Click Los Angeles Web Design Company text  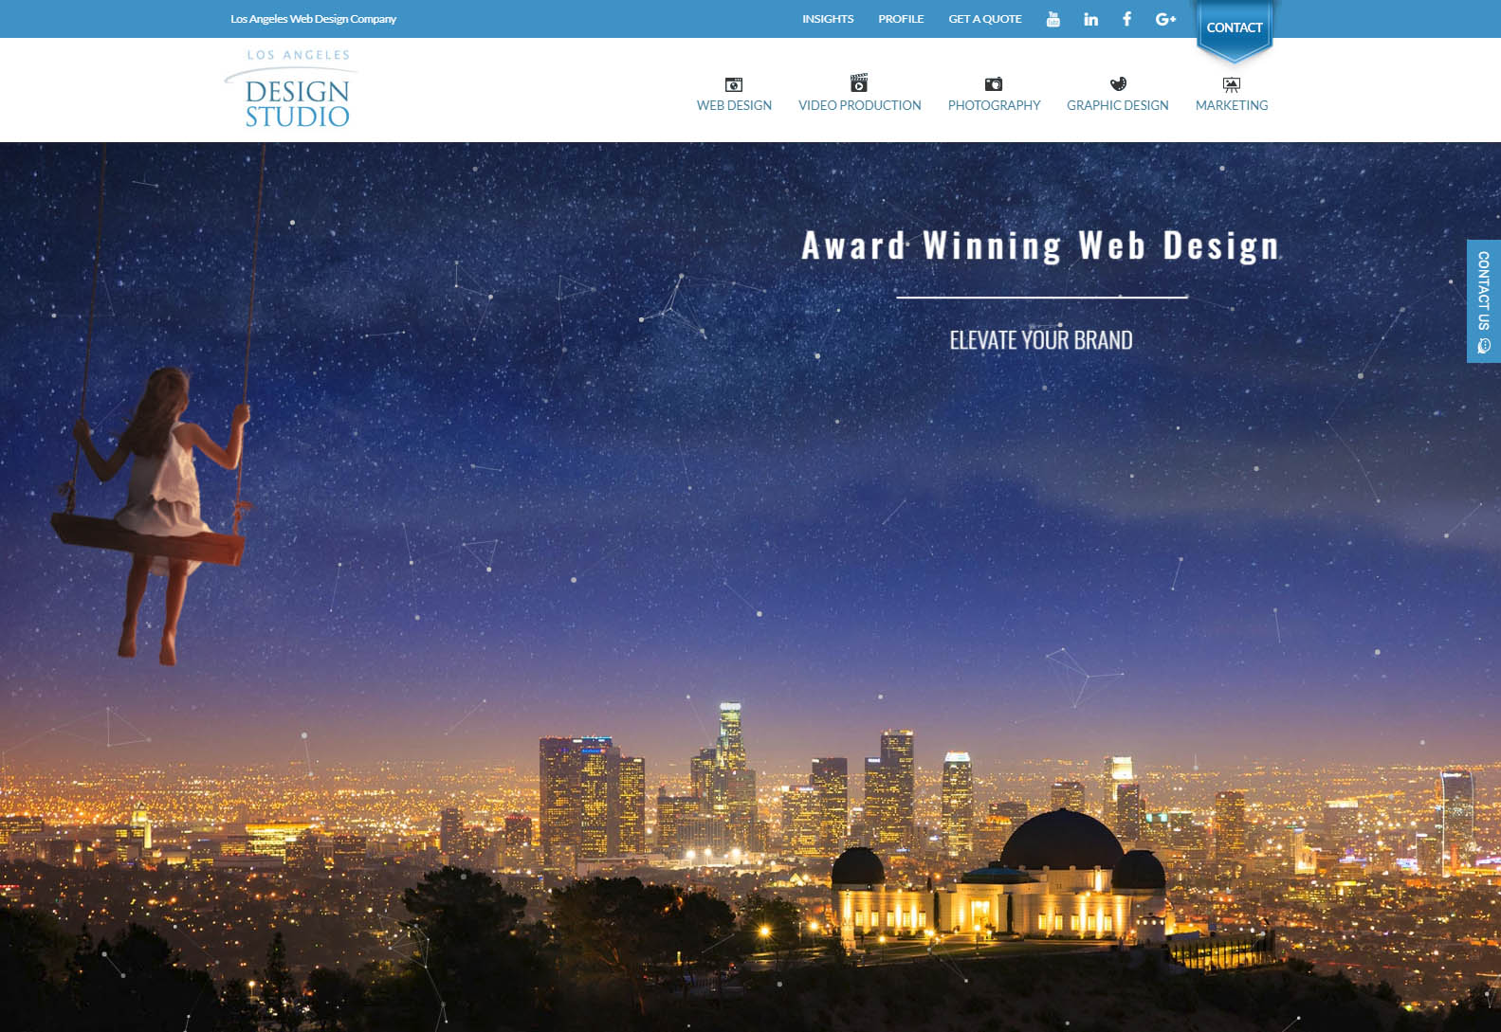pyautogui.click(x=313, y=19)
